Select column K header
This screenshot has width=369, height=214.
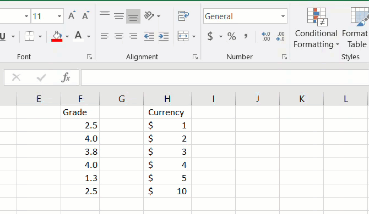coord(302,99)
